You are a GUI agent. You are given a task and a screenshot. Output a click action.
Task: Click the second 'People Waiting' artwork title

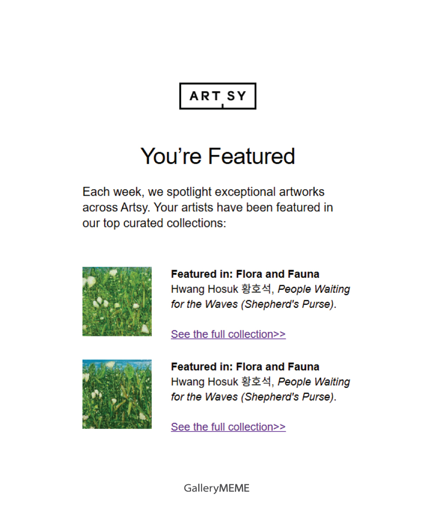tap(314, 382)
